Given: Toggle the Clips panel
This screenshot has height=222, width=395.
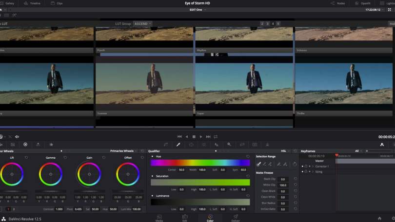Looking at the screenshot, I should tap(57, 3).
